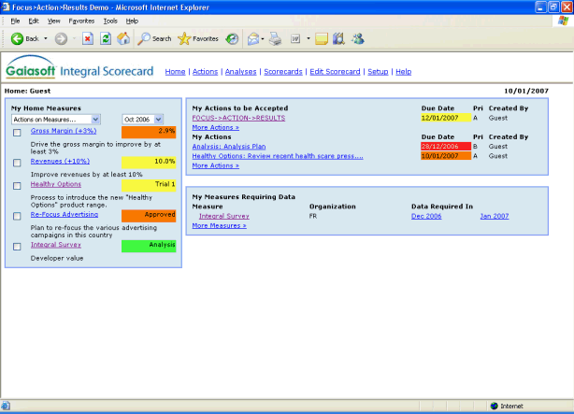Click the Gaiasoft logo
The image size is (574, 414).
pos(31,67)
